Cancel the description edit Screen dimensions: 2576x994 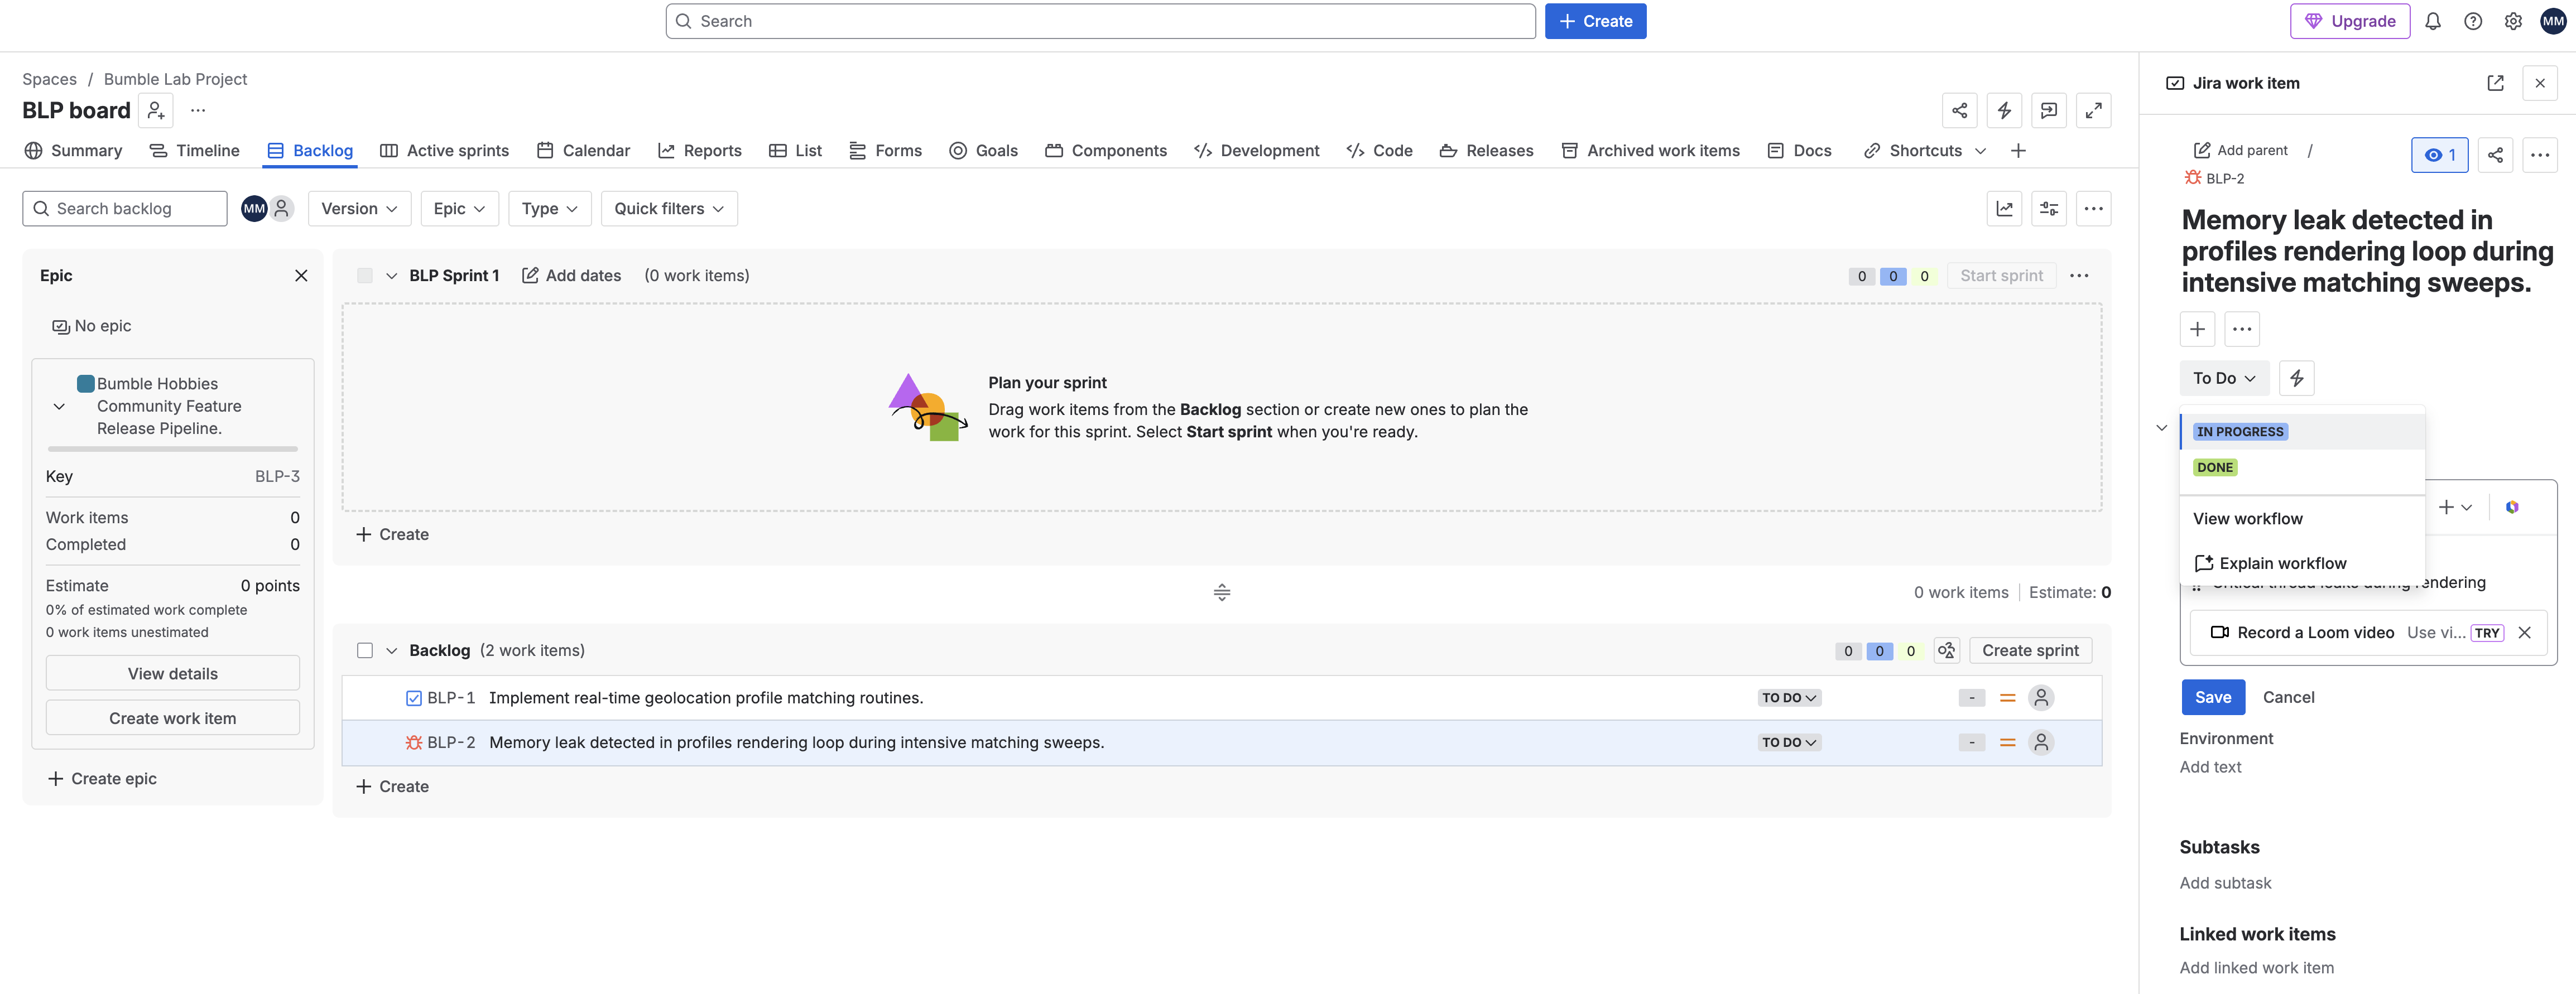(x=2288, y=698)
